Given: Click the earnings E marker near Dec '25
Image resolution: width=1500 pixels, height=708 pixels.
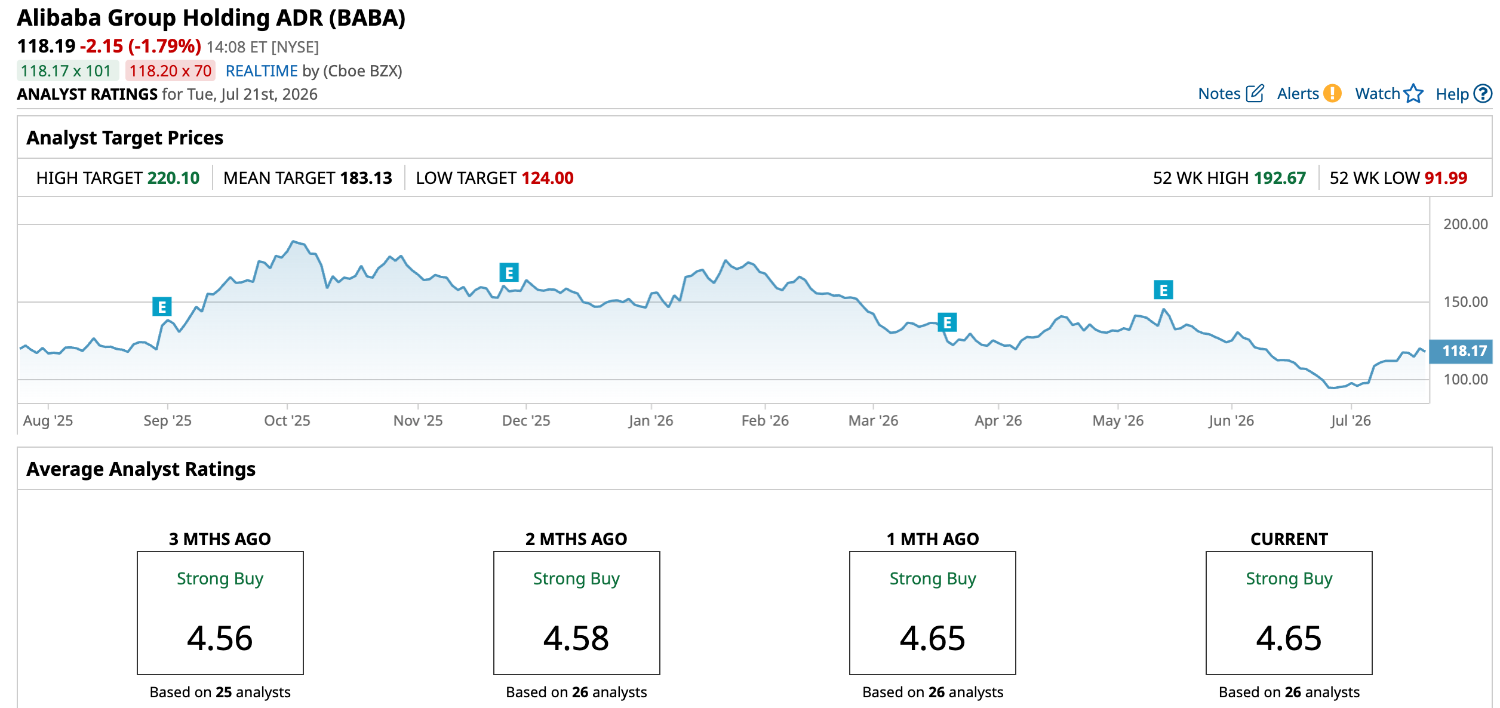Looking at the screenshot, I should point(509,273).
